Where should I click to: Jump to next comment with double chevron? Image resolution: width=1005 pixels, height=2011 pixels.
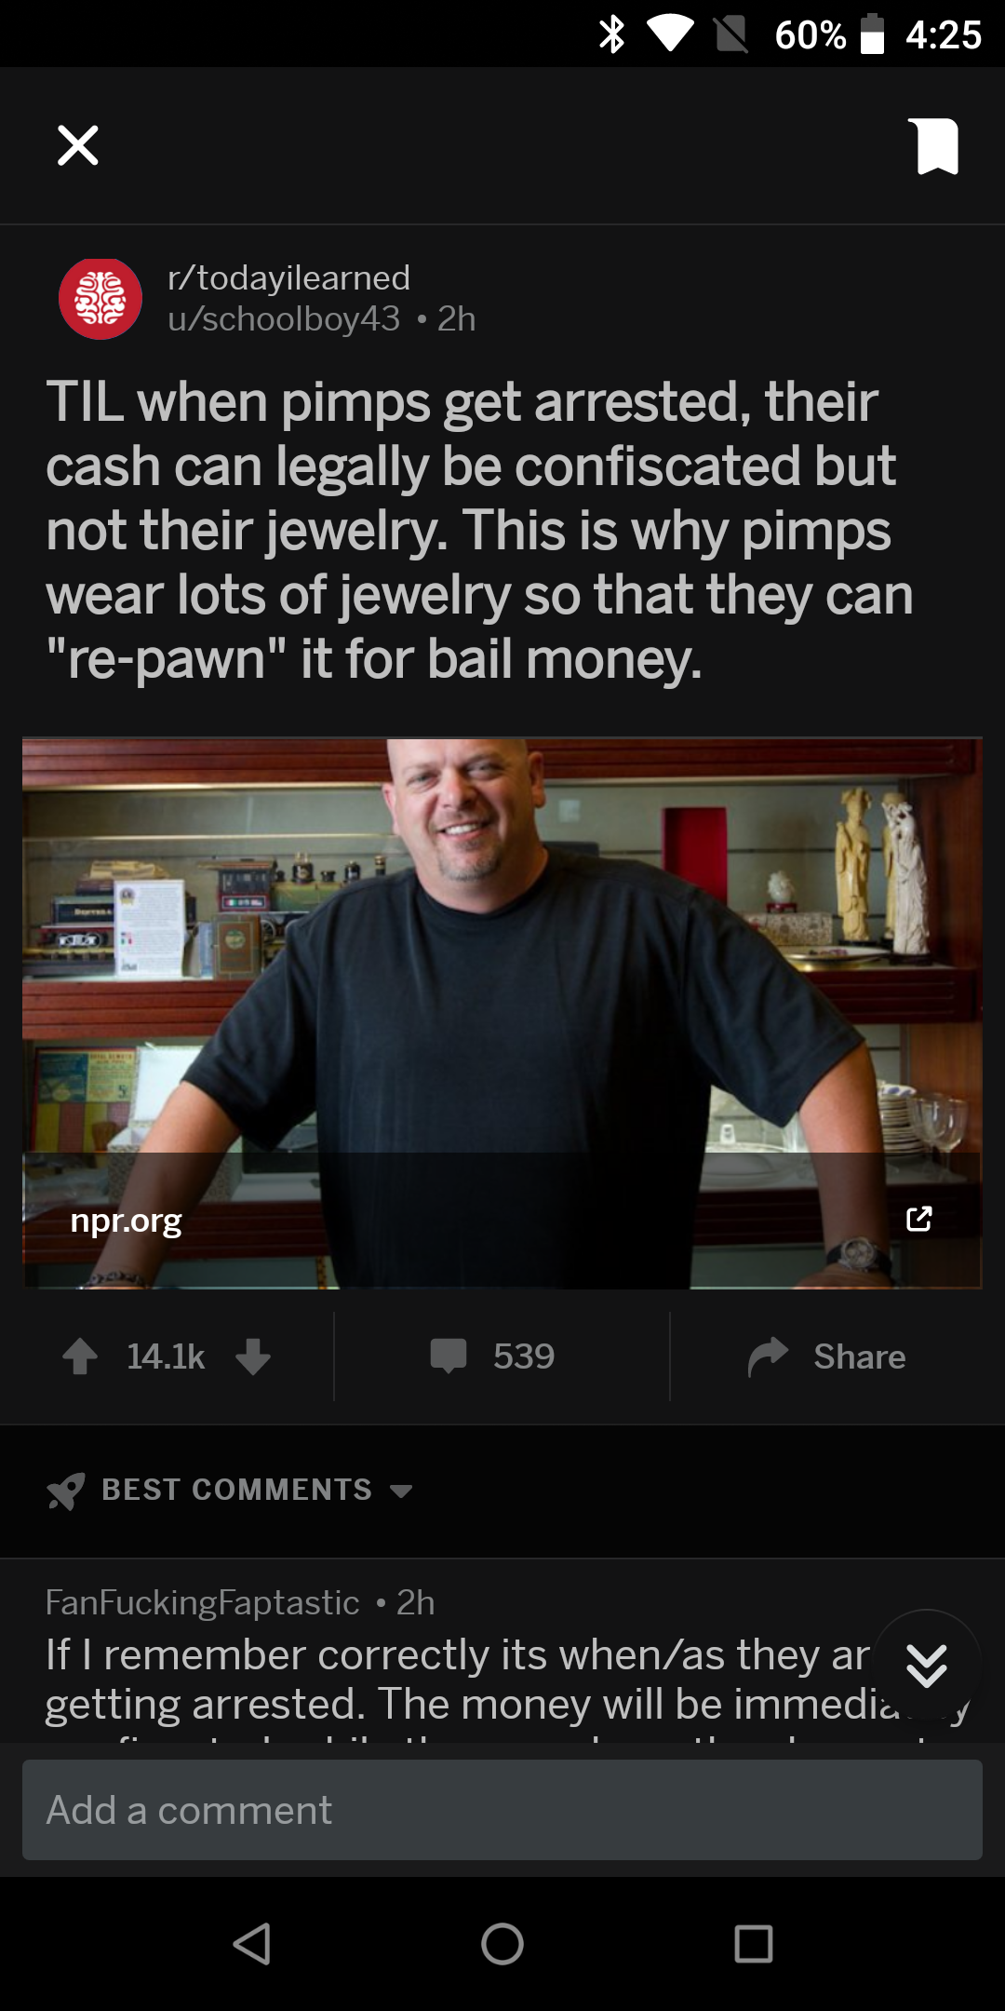[927, 1665]
